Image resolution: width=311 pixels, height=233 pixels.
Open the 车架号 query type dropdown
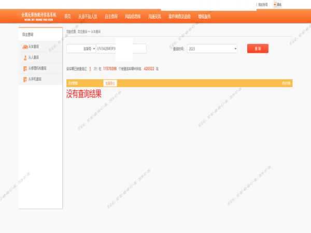point(81,49)
